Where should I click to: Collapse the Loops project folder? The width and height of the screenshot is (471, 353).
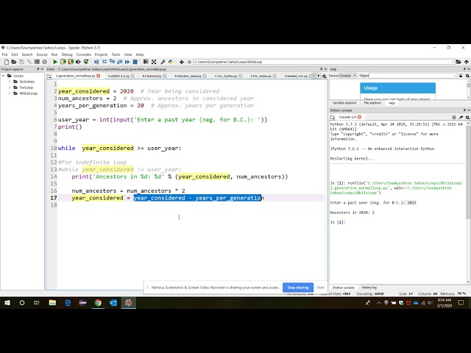3,76
